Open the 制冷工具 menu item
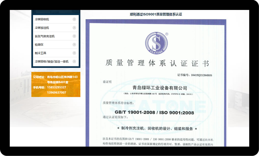Screen dimensions: 259x156 tap(56, 53)
